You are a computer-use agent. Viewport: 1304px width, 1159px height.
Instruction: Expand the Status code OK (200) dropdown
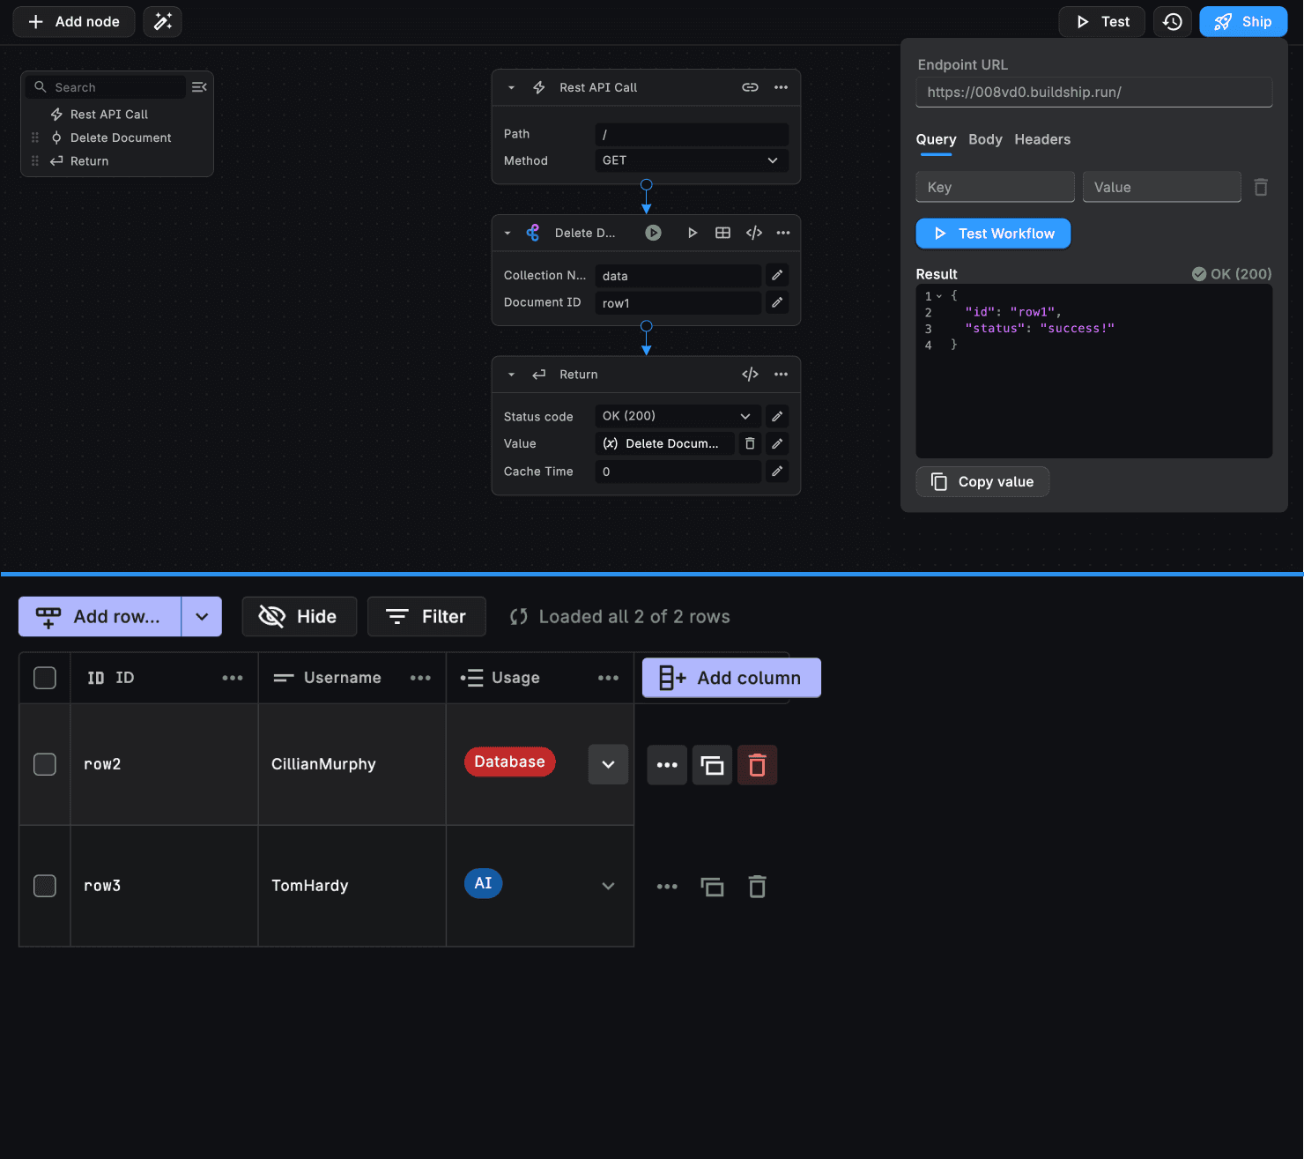[x=677, y=416]
